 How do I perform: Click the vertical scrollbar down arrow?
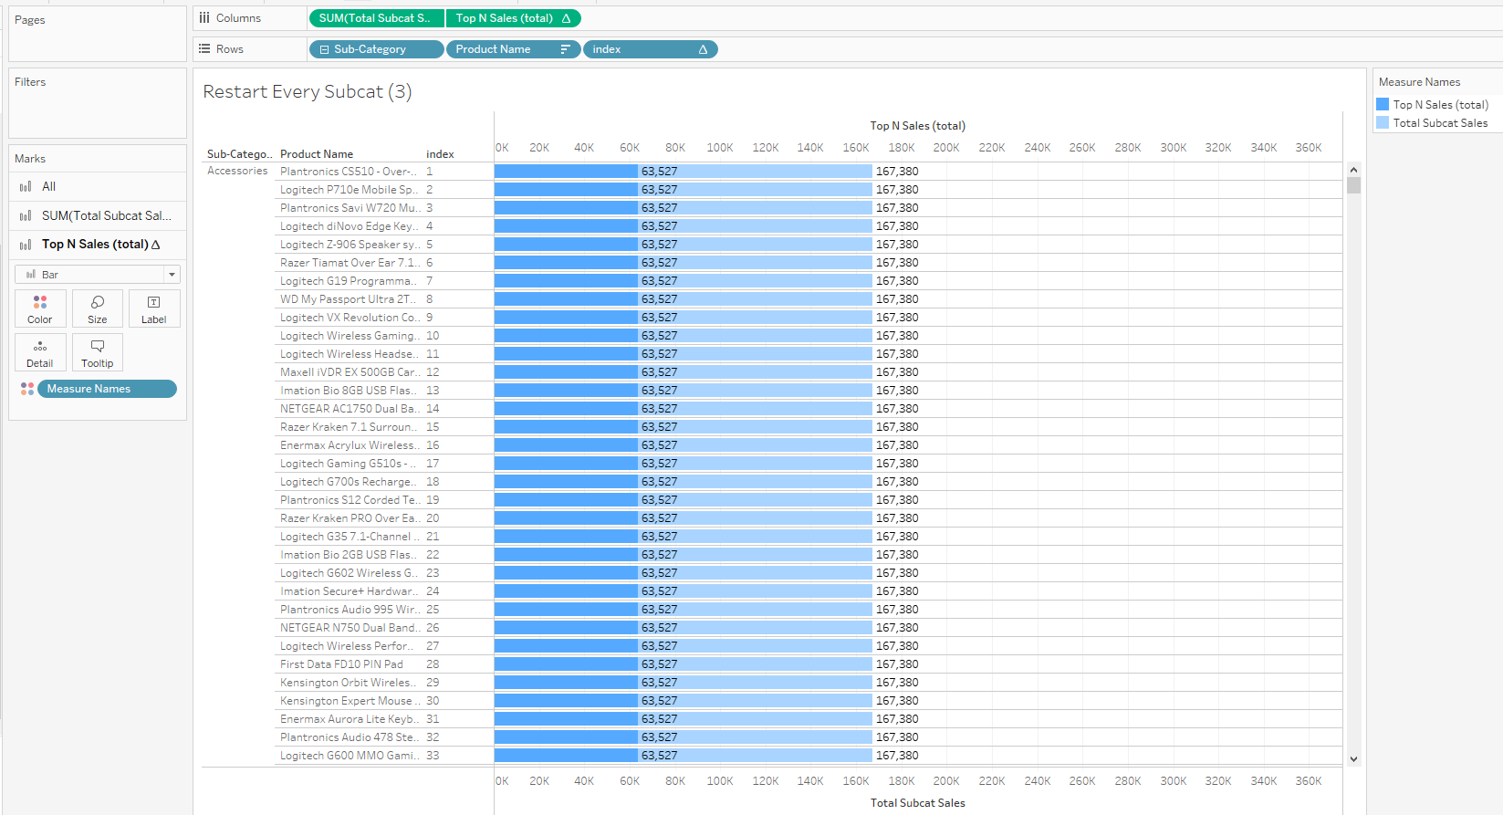pos(1354,758)
